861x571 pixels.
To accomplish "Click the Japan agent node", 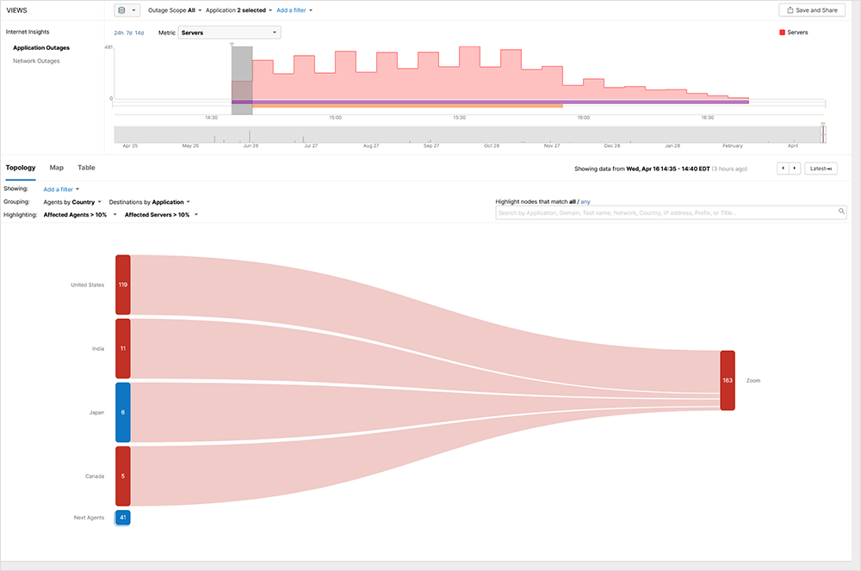I will 123,412.
